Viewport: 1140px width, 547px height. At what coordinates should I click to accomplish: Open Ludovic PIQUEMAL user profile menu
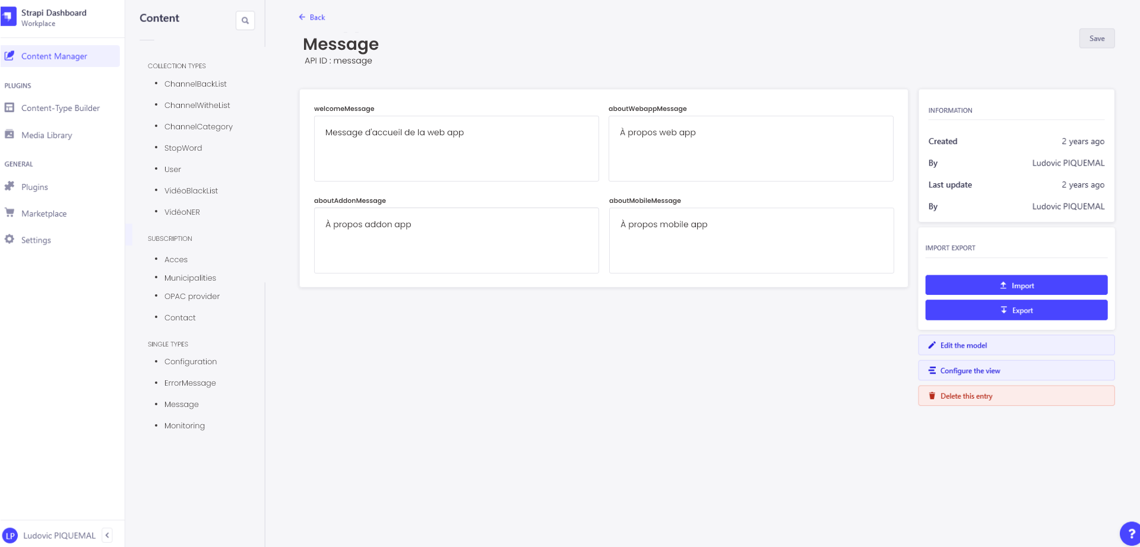click(x=50, y=535)
